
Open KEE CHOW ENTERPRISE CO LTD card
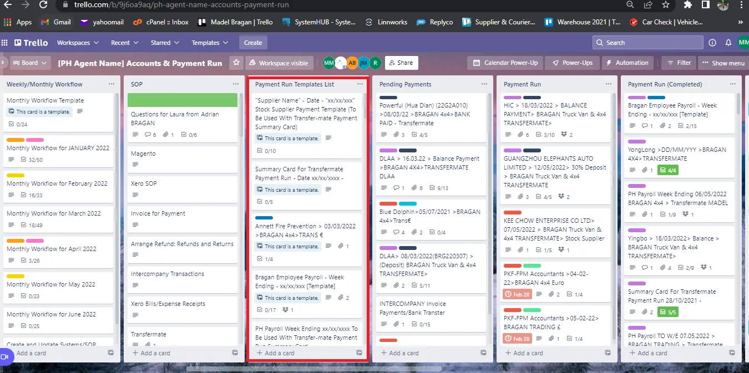pos(555,233)
